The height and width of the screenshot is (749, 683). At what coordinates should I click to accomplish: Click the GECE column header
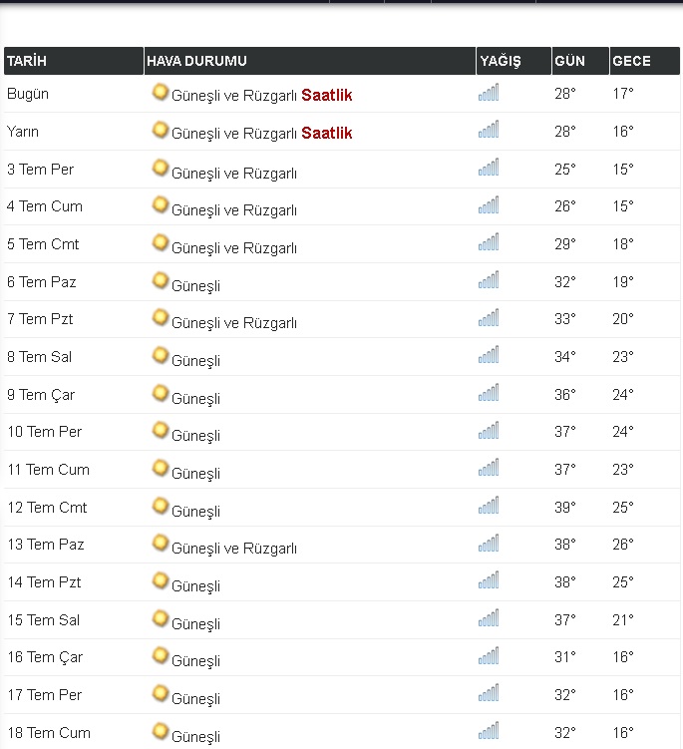(630, 61)
